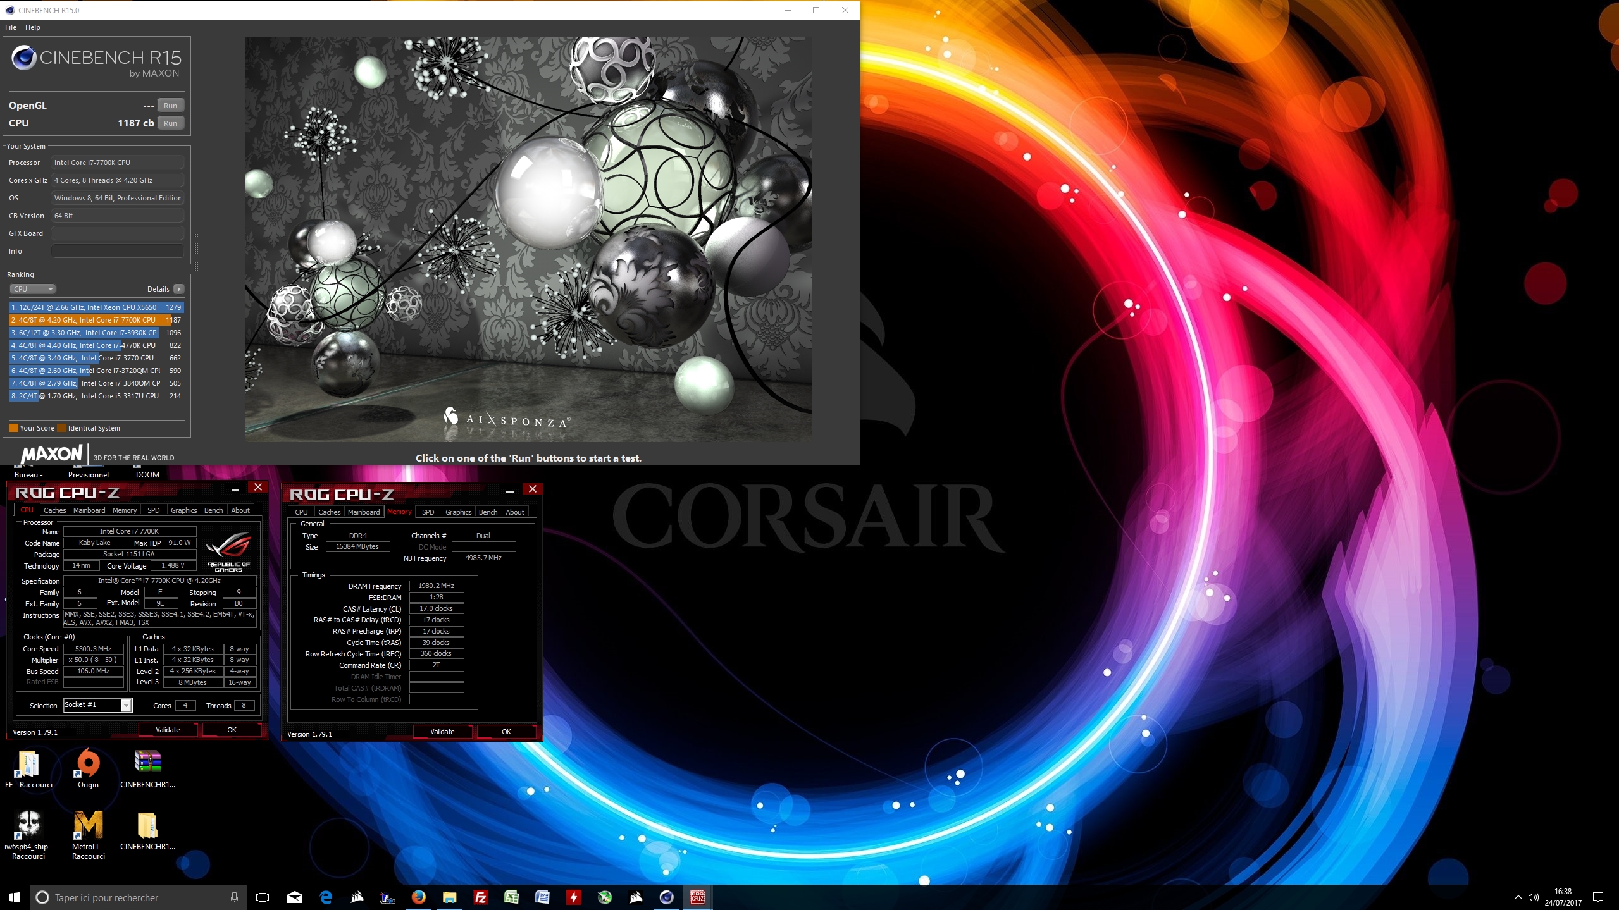Screen dimensions: 1619x910
Task: Click the MAXON logo in Cinebench footer
Action: 51,454
